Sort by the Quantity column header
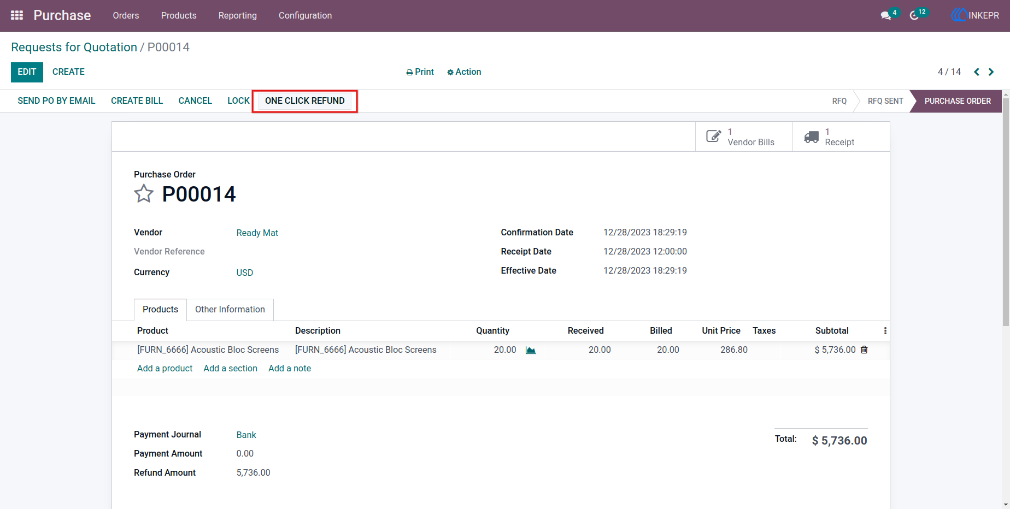The image size is (1010, 509). [x=492, y=331]
